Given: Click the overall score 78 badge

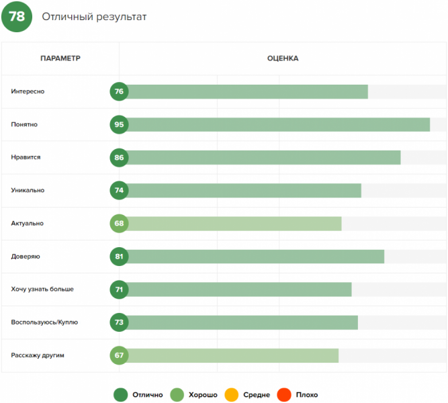Looking at the screenshot, I should tap(17, 17).
